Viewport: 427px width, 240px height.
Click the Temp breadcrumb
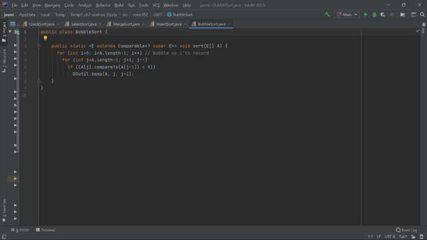coord(60,15)
